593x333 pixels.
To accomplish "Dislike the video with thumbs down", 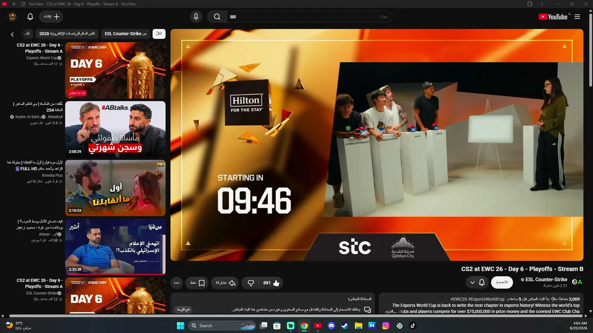I will (251, 283).
